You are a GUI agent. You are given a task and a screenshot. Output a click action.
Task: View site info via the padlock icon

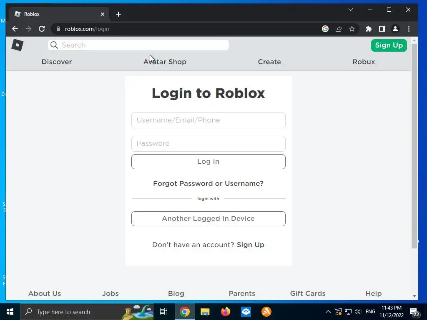58,29
